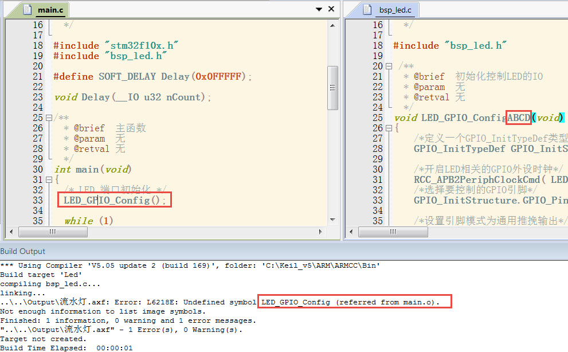
Task: Click the 'compiling bsp_led.c...' output line
Action: click(50, 284)
